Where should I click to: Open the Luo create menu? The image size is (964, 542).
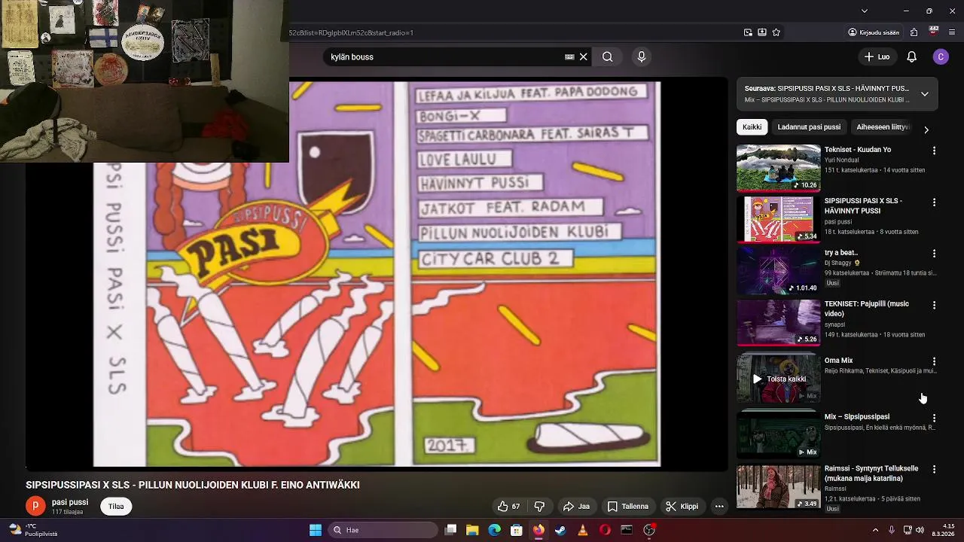[x=876, y=56]
